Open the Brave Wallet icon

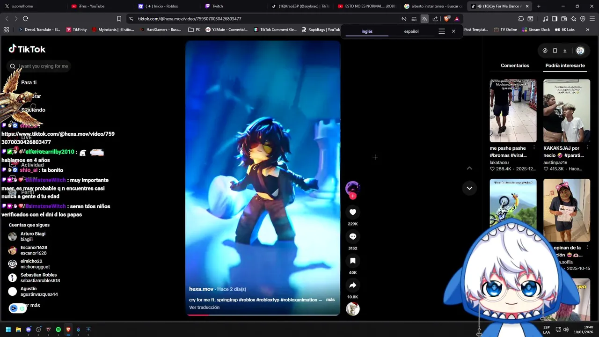tap(564, 19)
